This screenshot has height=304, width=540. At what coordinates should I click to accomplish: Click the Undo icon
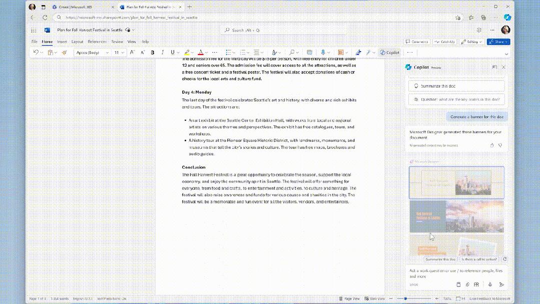(x=36, y=52)
